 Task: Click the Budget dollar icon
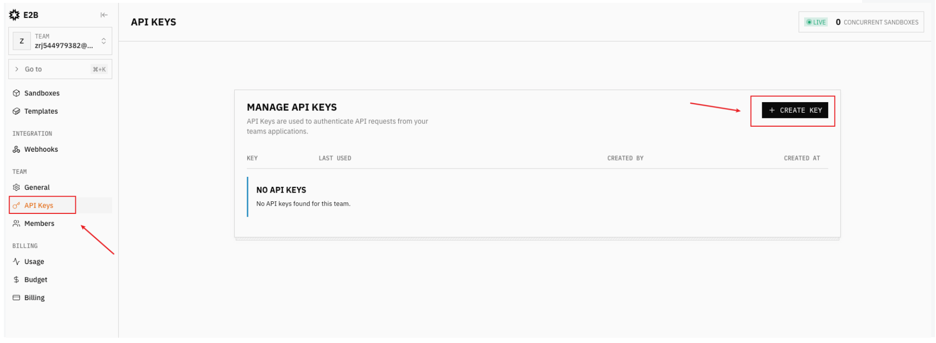16,280
